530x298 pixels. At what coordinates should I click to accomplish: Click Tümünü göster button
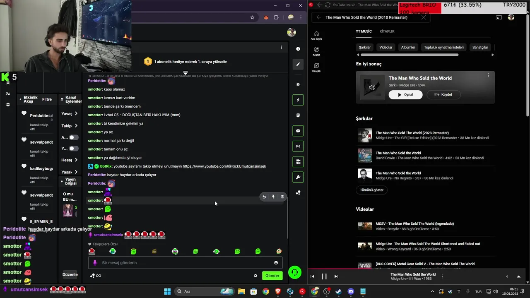pyautogui.click(x=371, y=190)
